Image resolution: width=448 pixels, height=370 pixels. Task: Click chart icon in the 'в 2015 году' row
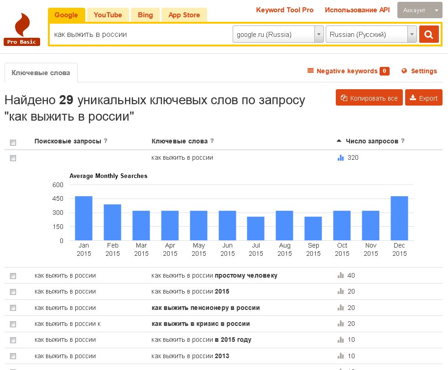point(341,340)
